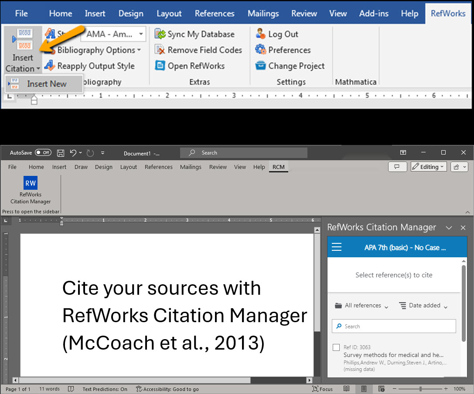Open the AMA output style dropdown
Screen dimensions: 474x394
coord(141,34)
